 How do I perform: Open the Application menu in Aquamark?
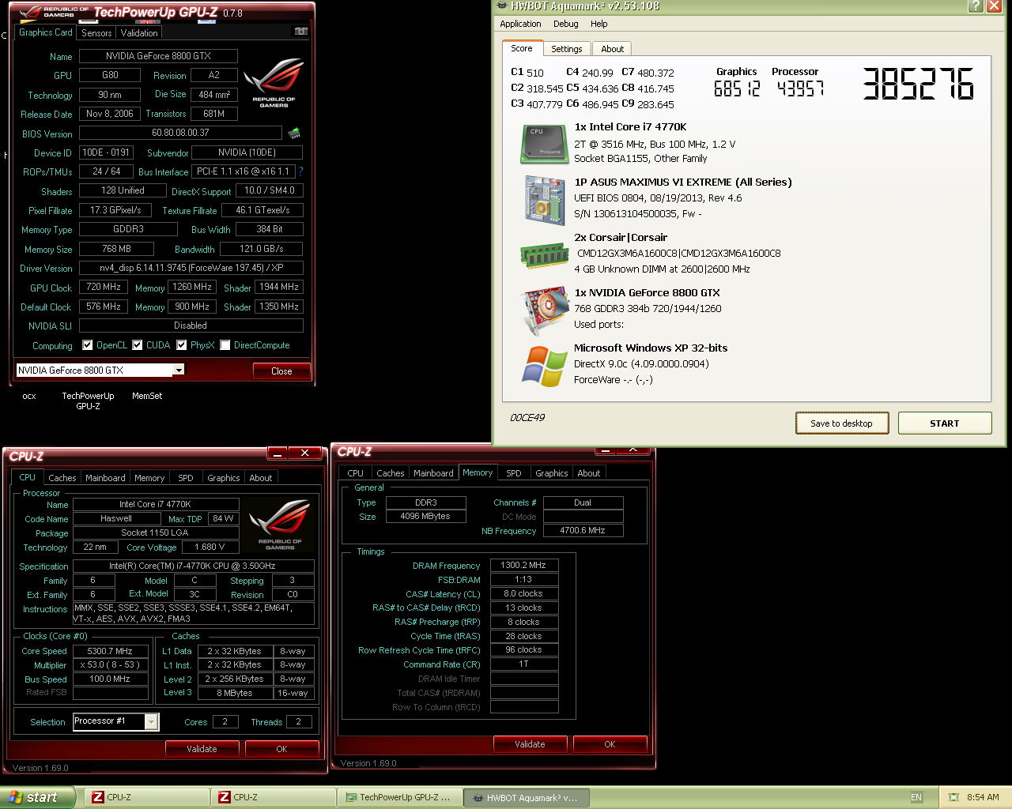[x=520, y=24]
